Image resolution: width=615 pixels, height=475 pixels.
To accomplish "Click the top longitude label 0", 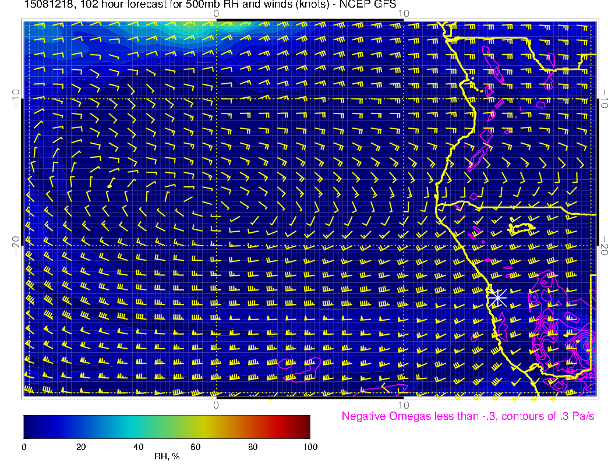I will (x=216, y=14).
